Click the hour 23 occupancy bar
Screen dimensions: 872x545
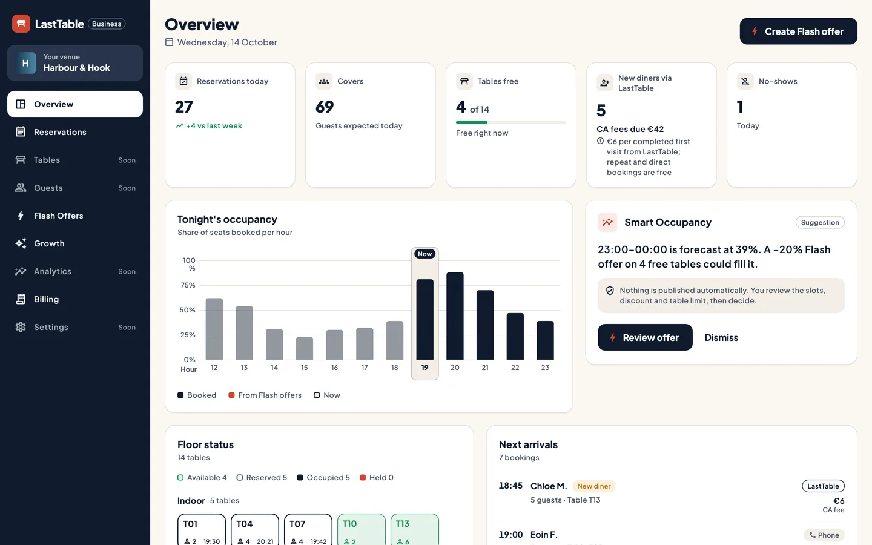545,340
